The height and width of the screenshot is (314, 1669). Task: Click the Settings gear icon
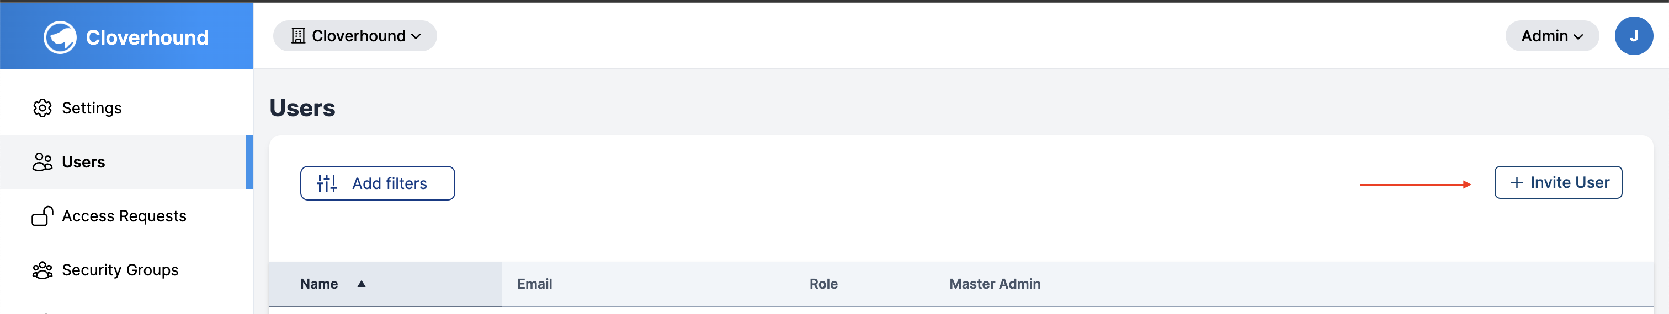point(42,108)
